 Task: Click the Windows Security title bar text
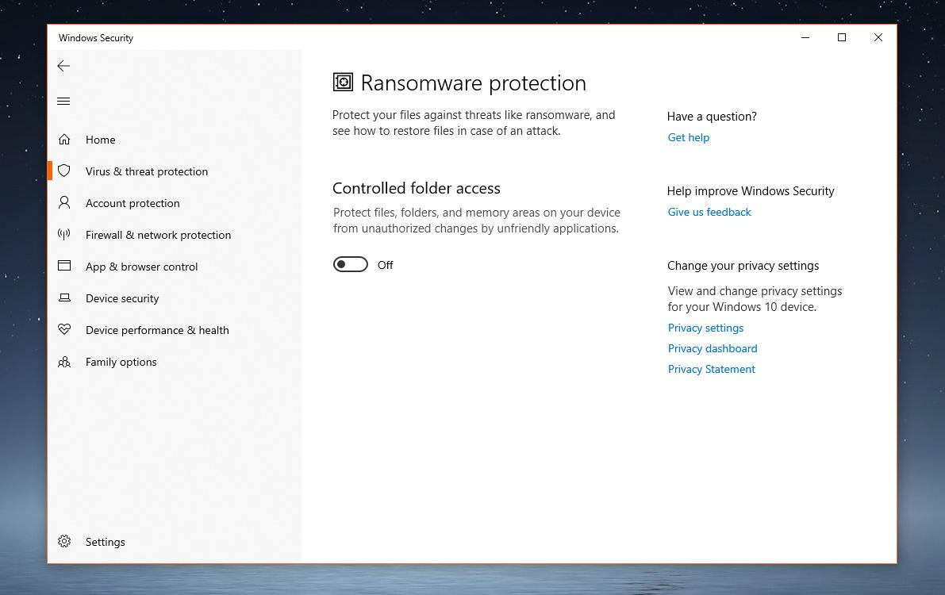[96, 38]
